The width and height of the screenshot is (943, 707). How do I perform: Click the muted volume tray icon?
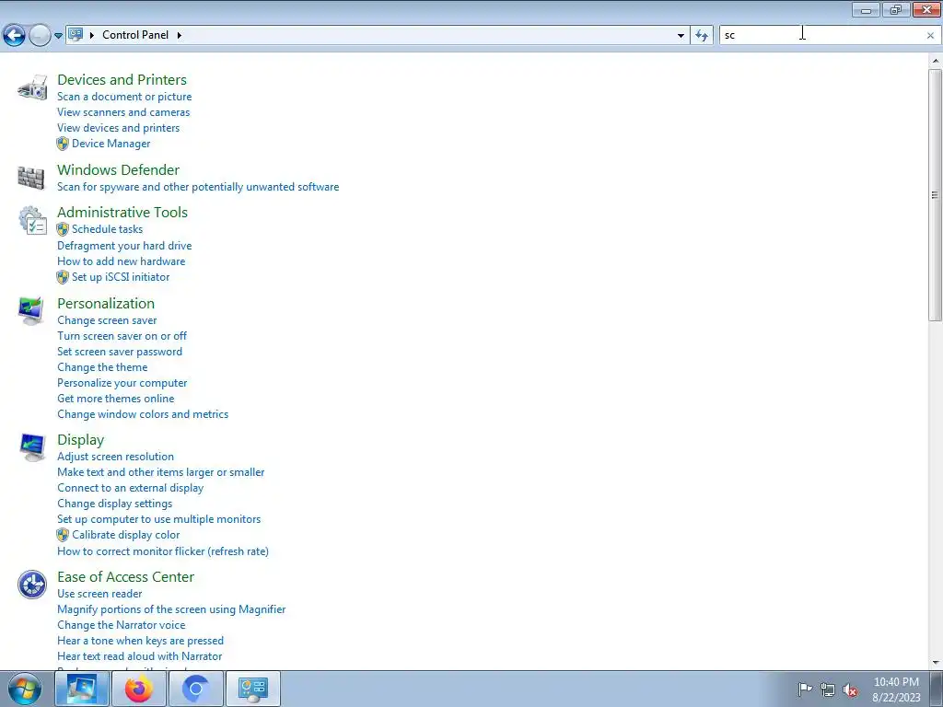[850, 690]
